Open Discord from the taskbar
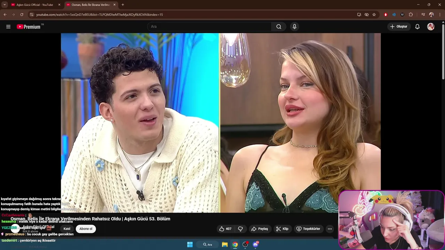 pyautogui.click(x=256, y=244)
